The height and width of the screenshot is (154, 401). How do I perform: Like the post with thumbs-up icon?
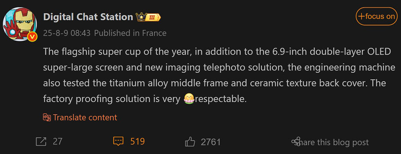click(190, 142)
